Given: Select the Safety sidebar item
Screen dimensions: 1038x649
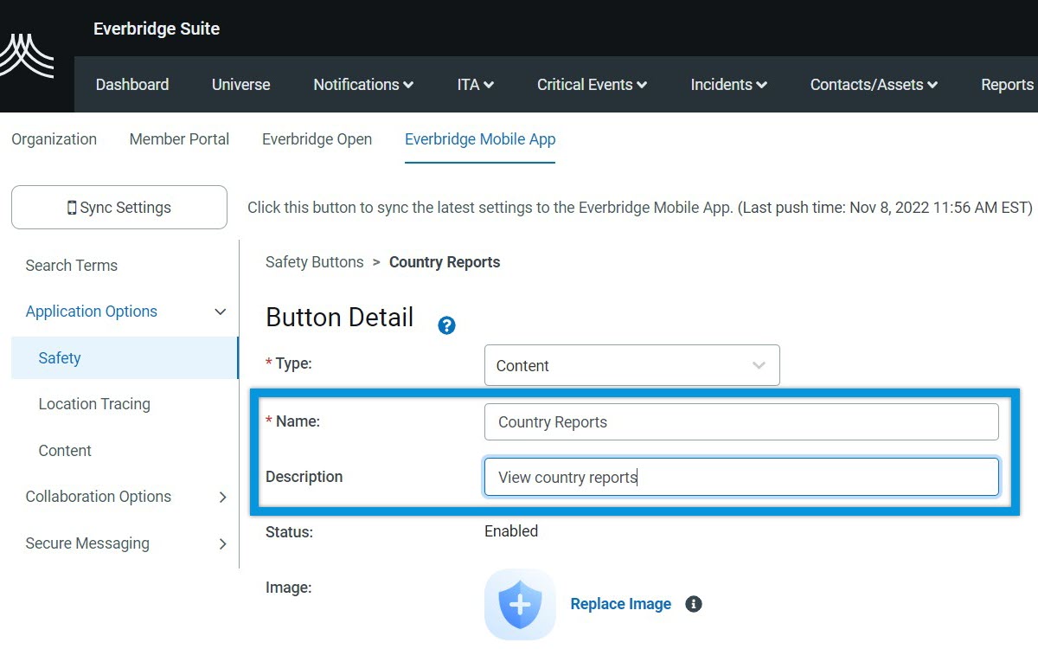Looking at the screenshot, I should (x=60, y=357).
